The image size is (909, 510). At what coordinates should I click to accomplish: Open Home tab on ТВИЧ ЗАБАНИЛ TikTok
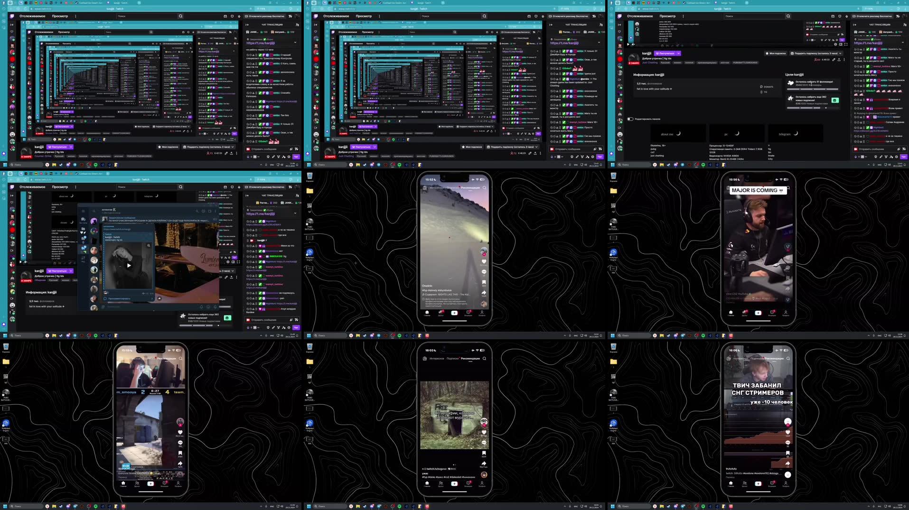(x=731, y=483)
